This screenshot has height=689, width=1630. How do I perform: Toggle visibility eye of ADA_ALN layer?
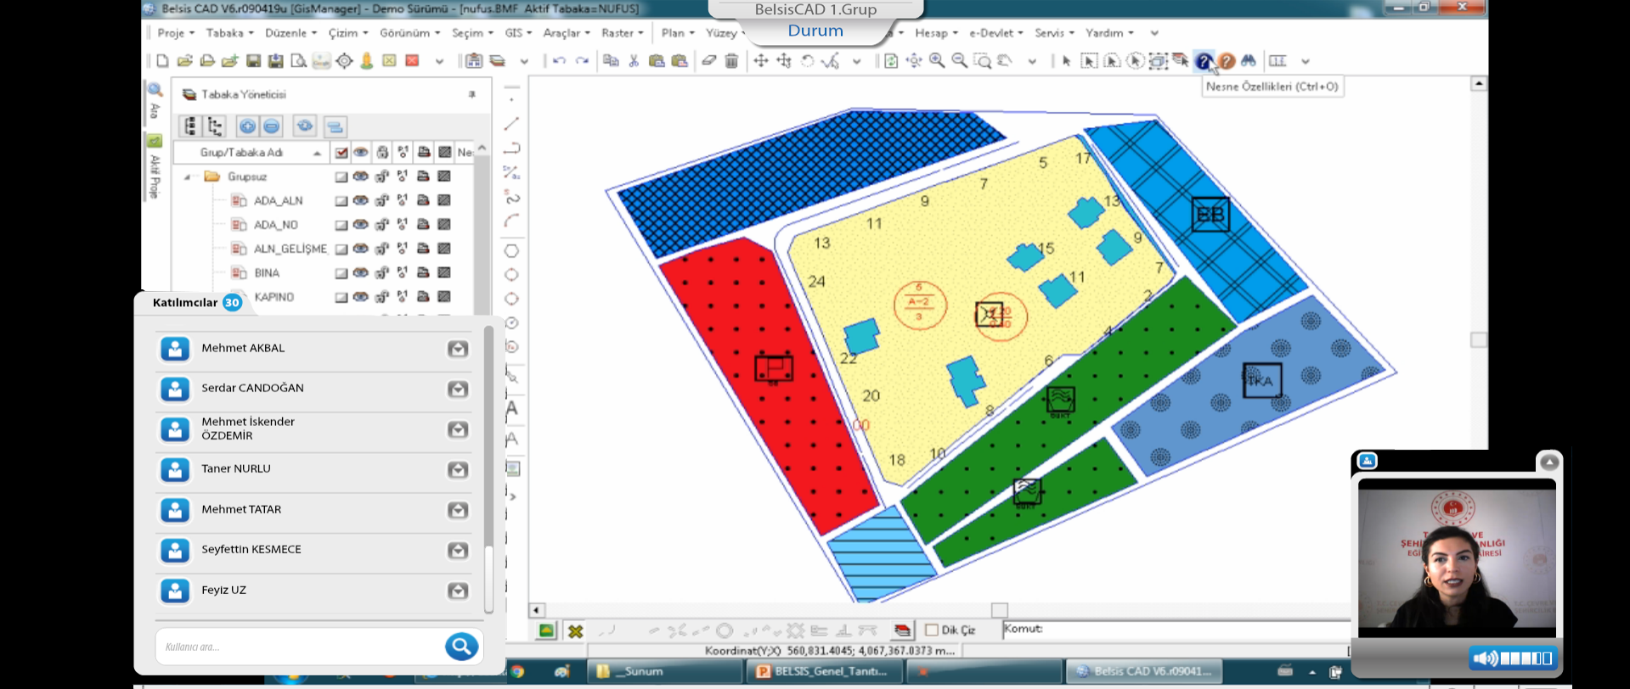click(x=361, y=201)
